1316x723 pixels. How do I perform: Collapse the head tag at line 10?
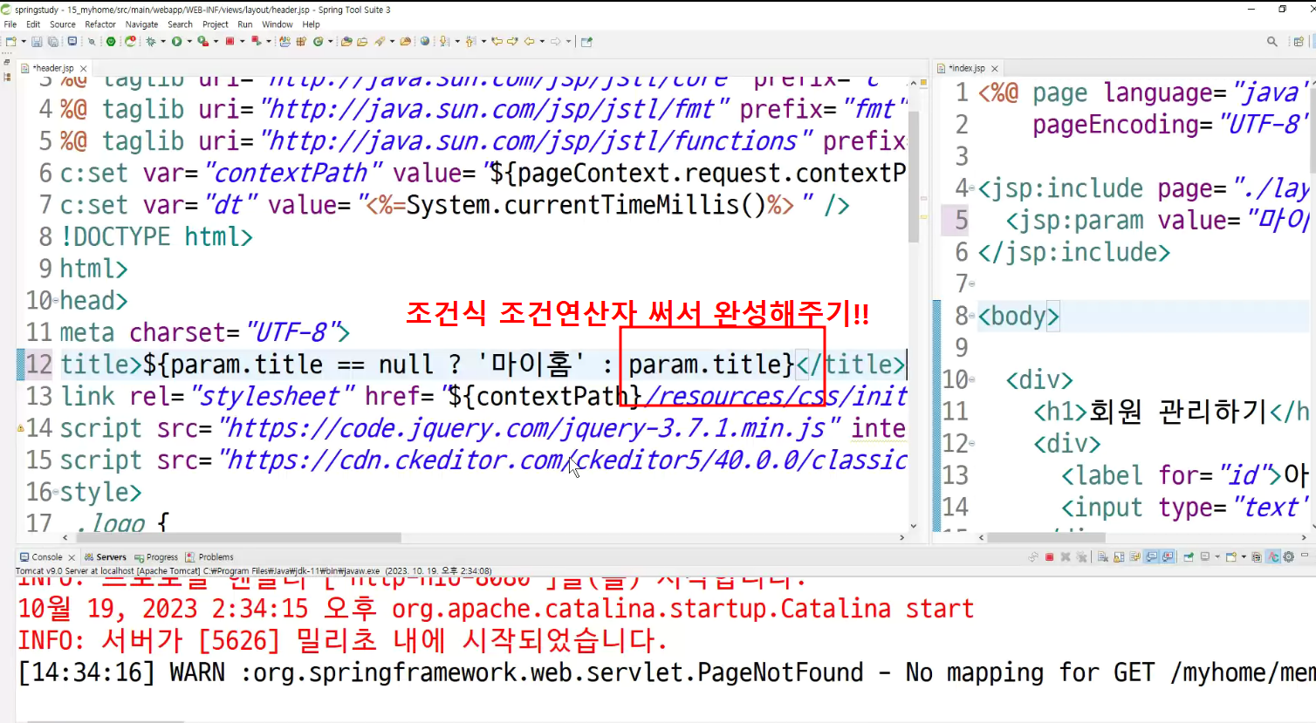point(56,301)
